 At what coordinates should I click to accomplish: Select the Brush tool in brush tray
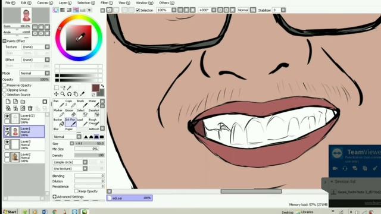82,103
